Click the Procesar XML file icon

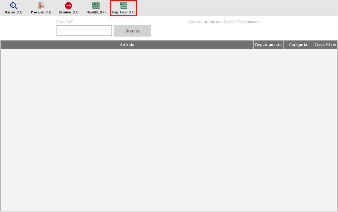pos(41,6)
